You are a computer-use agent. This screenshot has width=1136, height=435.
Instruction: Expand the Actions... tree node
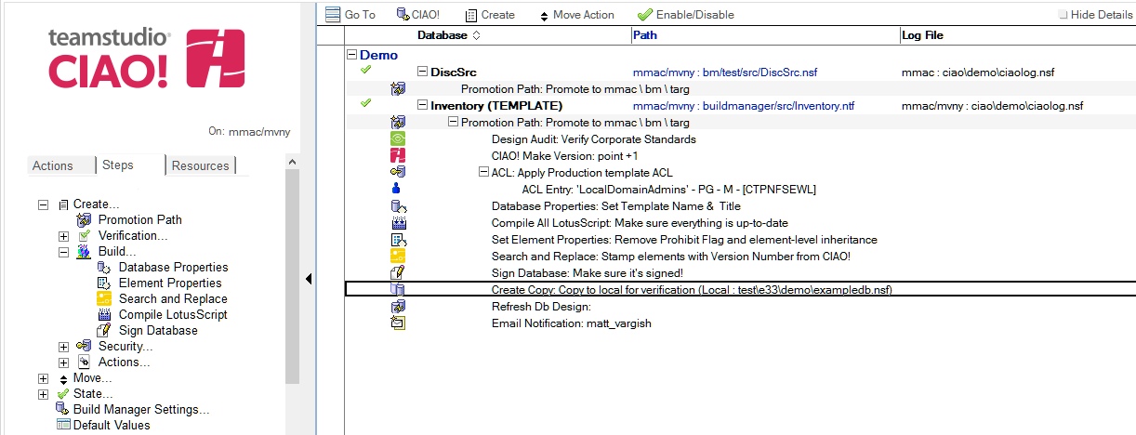[63, 362]
